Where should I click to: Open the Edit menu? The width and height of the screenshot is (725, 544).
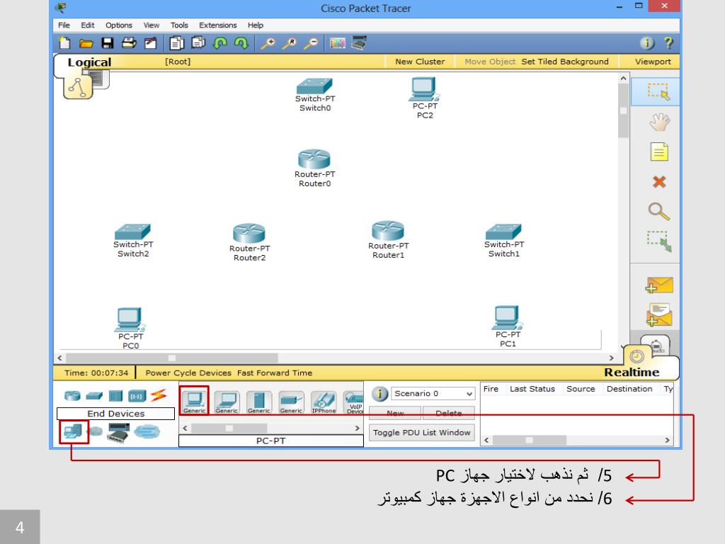click(87, 25)
